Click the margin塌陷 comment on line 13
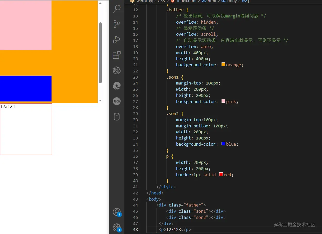 221,16
